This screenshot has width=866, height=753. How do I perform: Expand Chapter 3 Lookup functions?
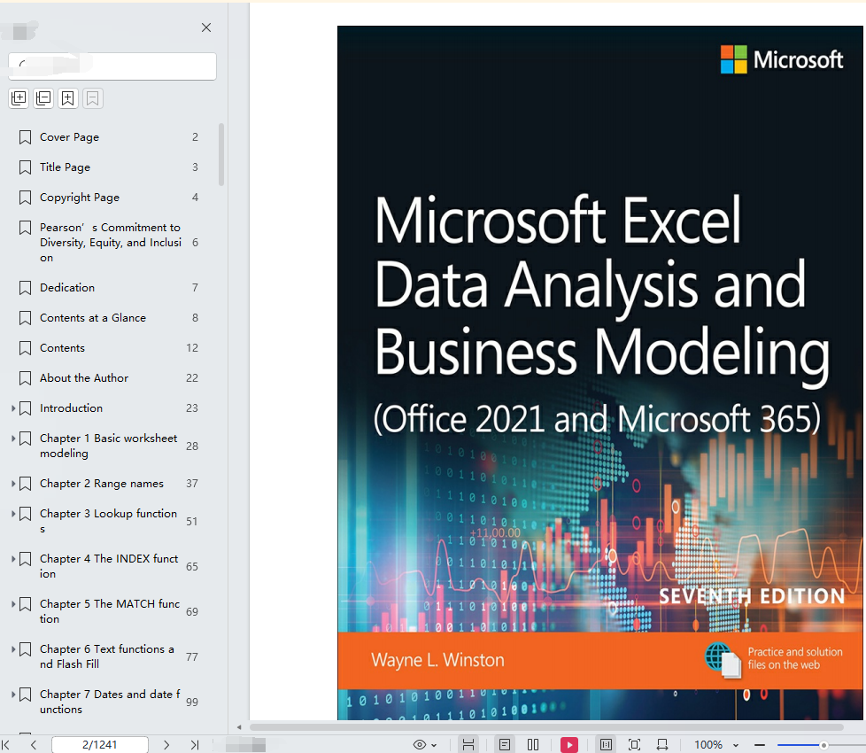click(x=13, y=513)
